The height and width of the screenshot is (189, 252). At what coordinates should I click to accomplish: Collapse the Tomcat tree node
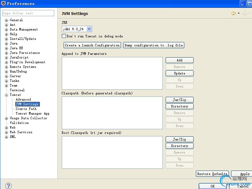coord(7,95)
